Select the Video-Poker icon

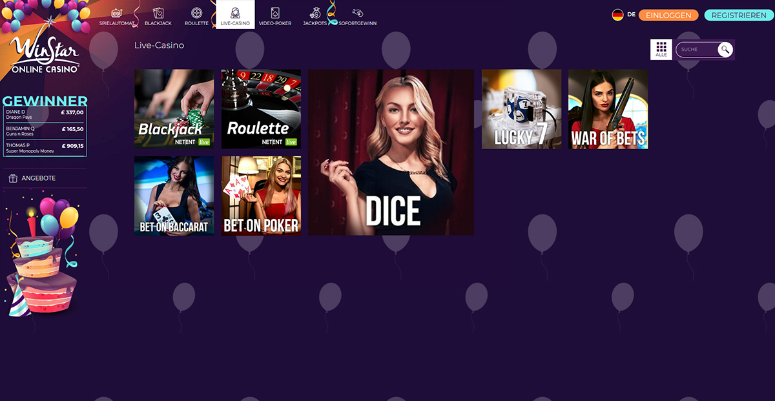[x=275, y=13]
